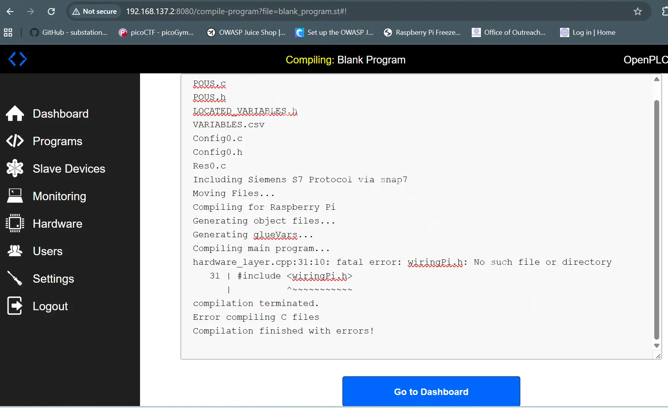This screenshot has height=408, width=668.
Task: Click the compile log scrollbar thumb
Action: tap(657, 220)
